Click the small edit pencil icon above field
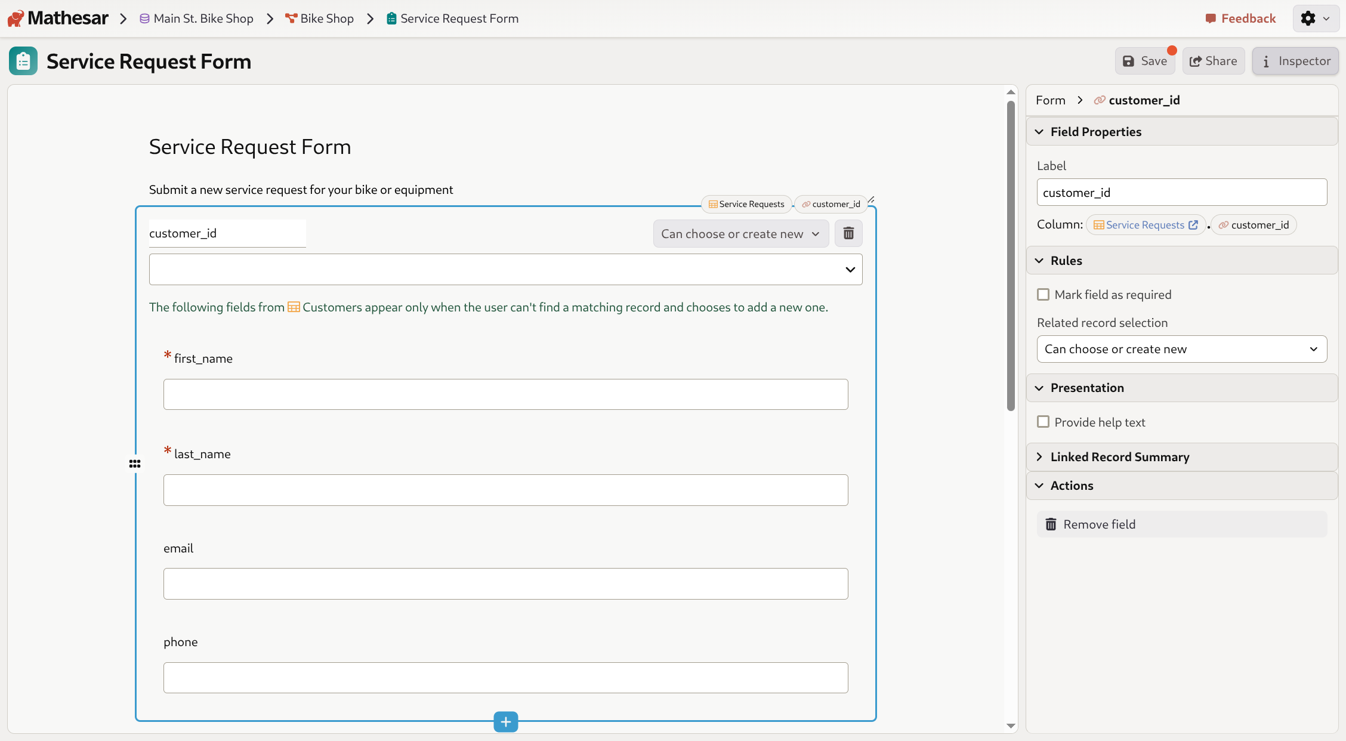 tap(871, 200)
